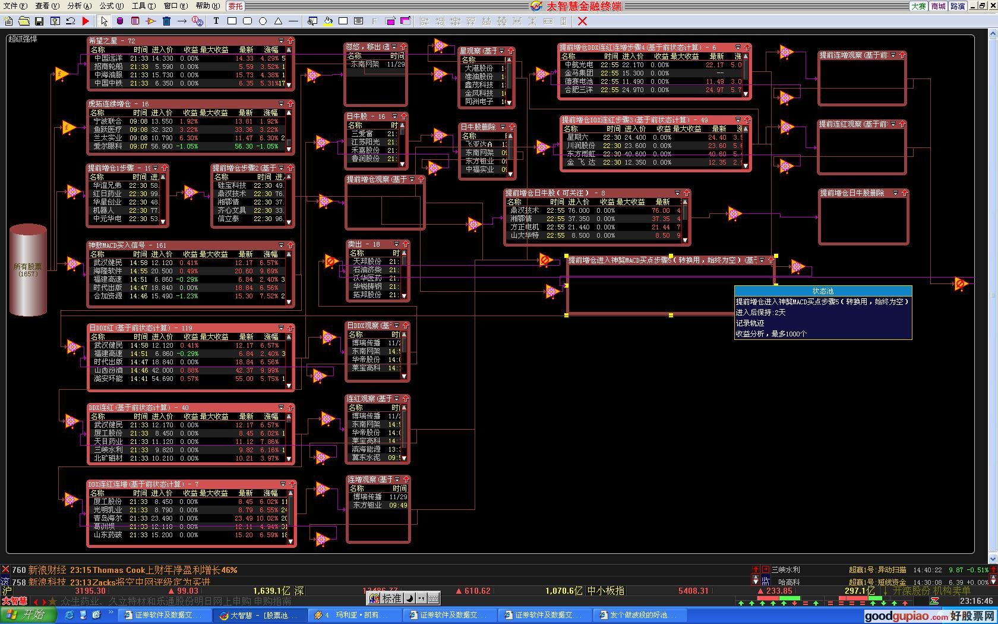Pick the straight line tool
998x624 pixels.
pyautogui.click(x=293, y=21)
